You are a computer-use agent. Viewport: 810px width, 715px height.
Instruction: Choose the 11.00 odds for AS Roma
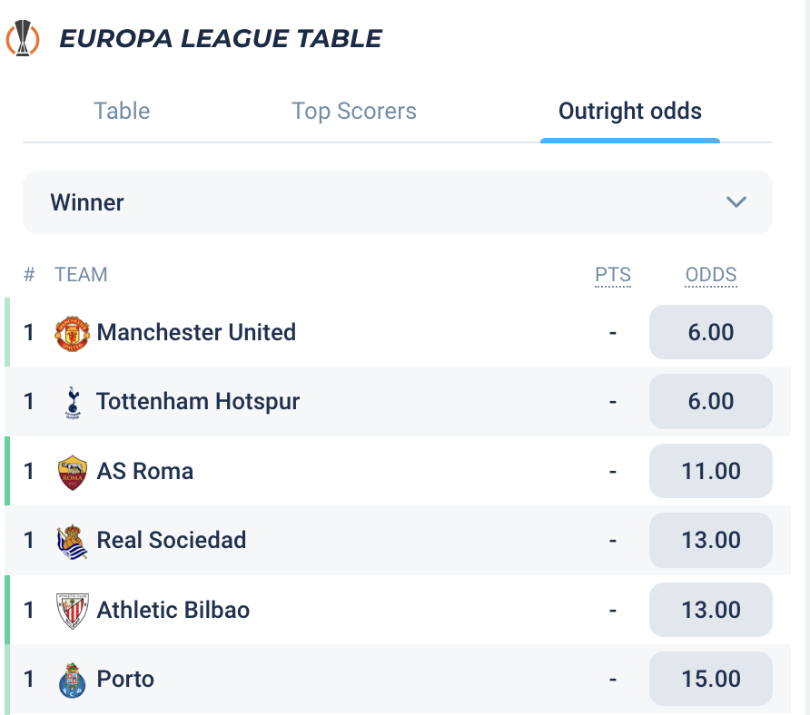tap(711, 471)
